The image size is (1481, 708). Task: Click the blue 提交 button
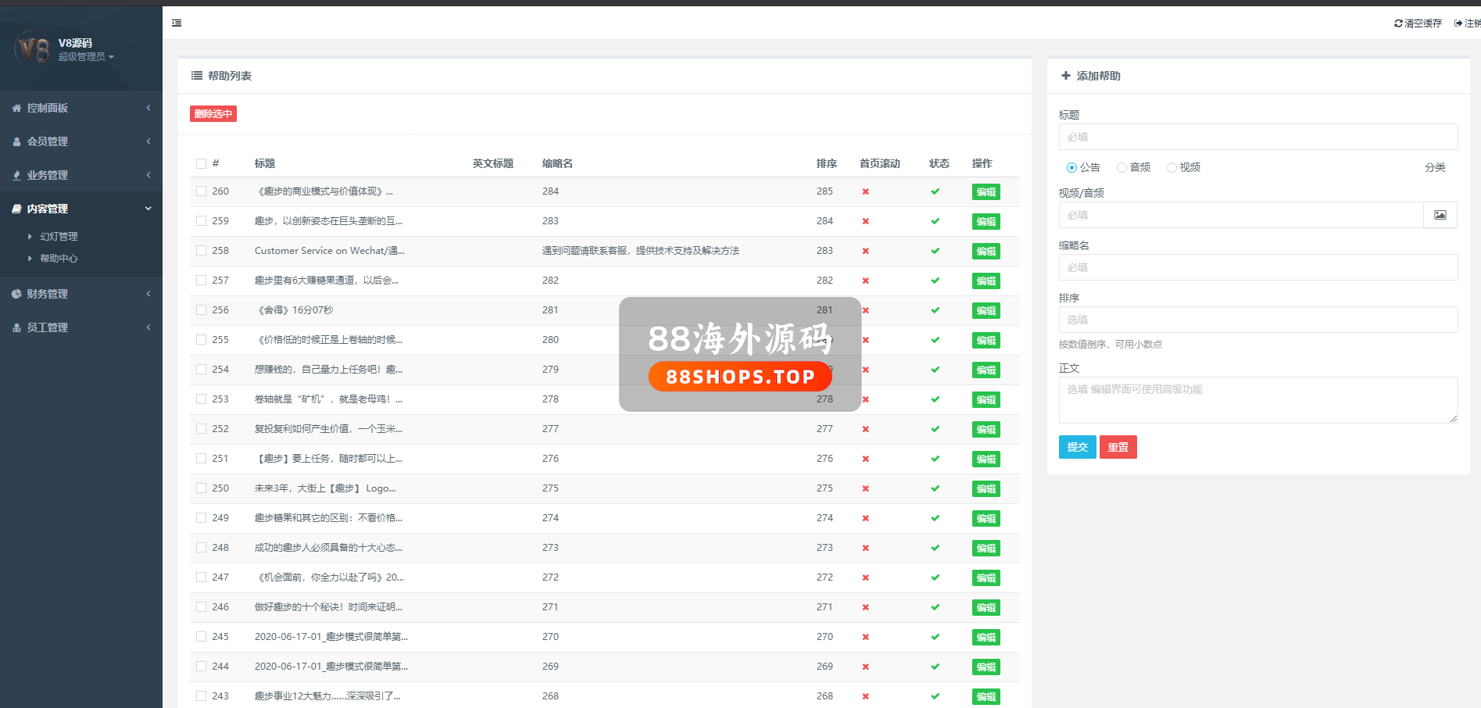(x=1077, y=447)
